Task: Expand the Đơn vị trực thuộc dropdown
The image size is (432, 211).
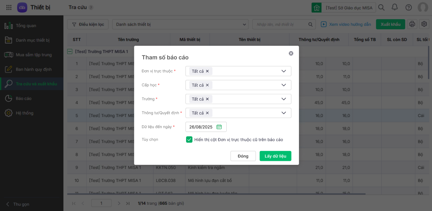Action: click(283, 71)
